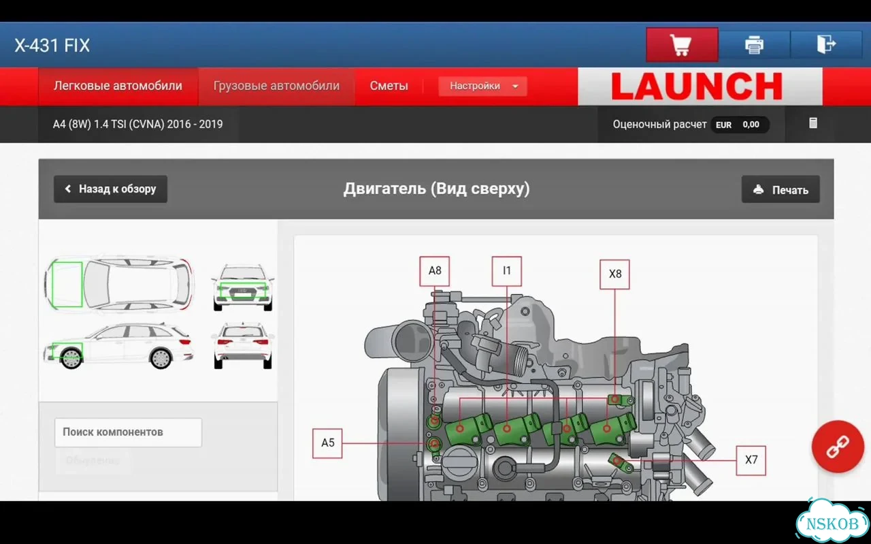Click component label X8
The image size is (871, 544).
click(x=615, y=274)
